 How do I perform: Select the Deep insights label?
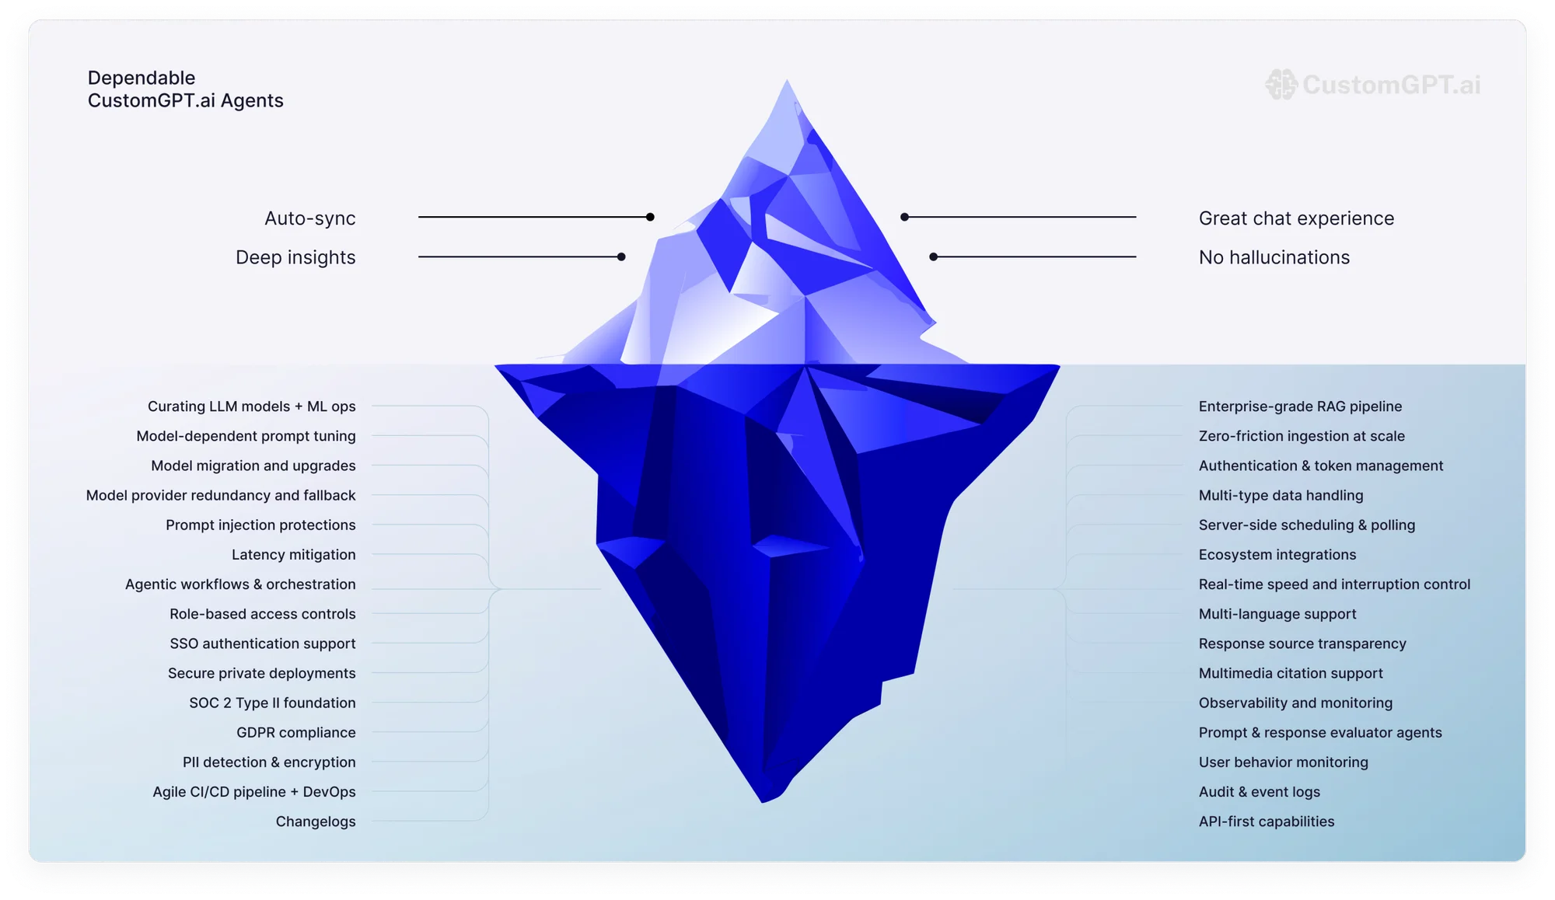coord(295,257)
